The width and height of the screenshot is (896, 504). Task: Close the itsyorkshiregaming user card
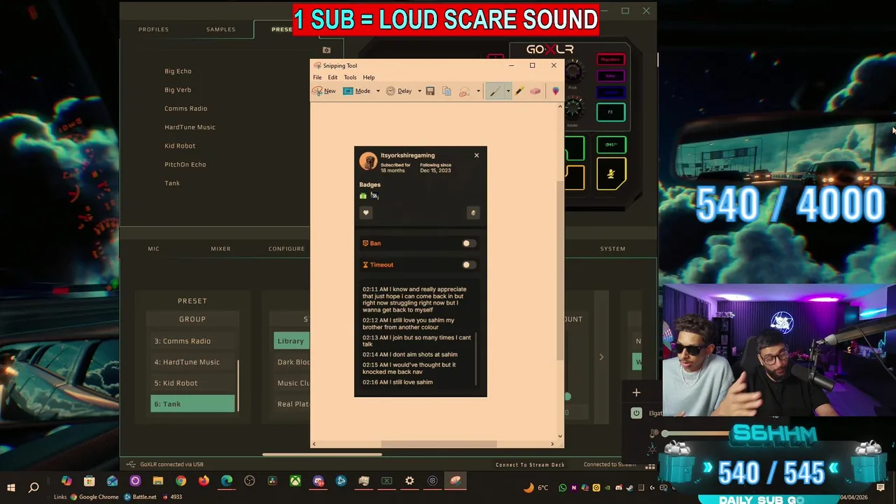click(x=477, y=155)
